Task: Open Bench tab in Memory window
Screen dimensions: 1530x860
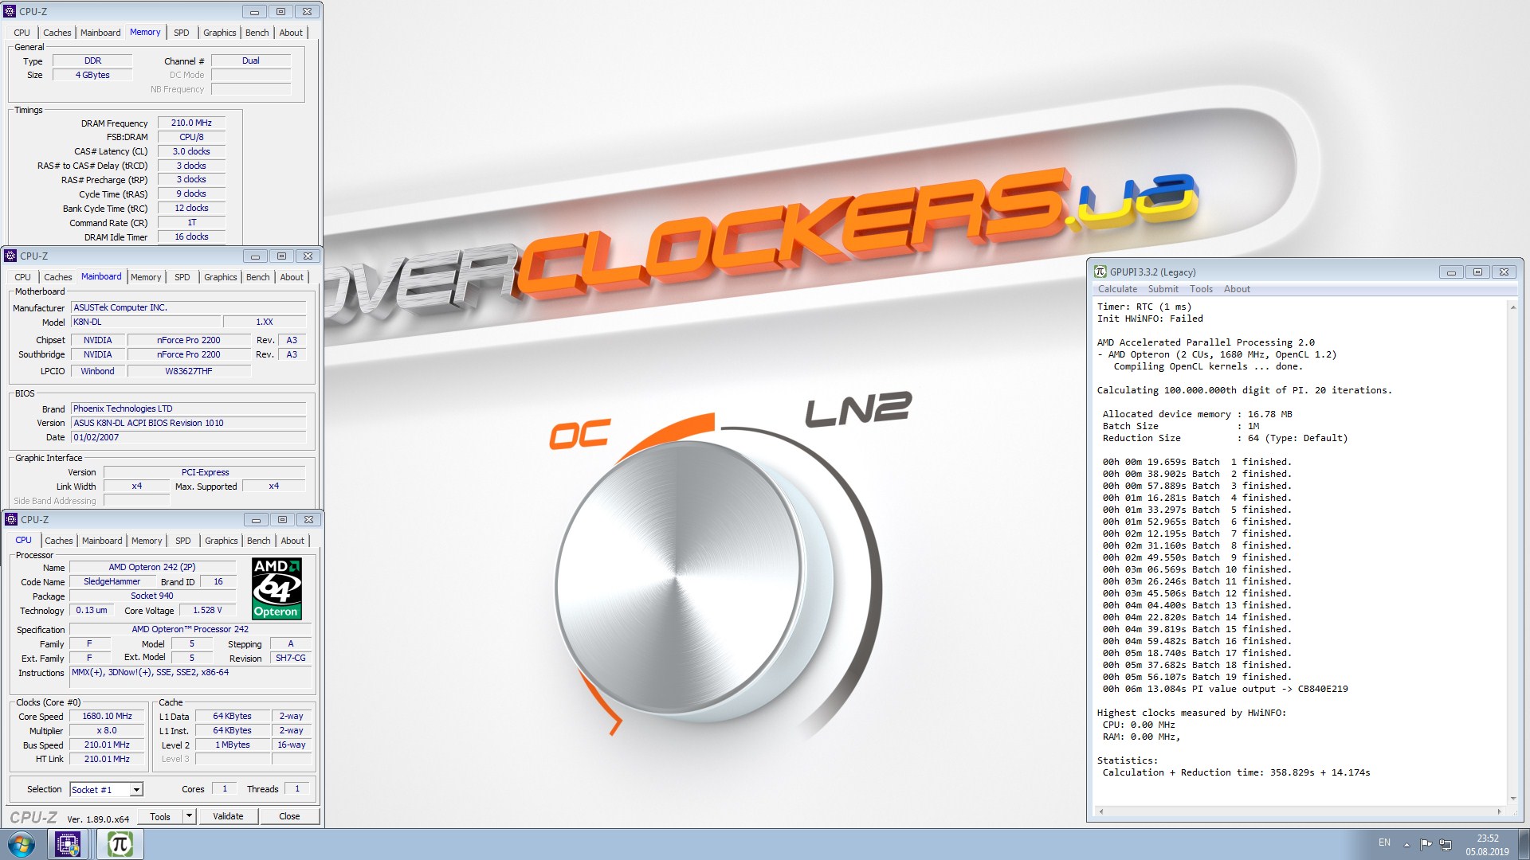Action: point(257,33)
